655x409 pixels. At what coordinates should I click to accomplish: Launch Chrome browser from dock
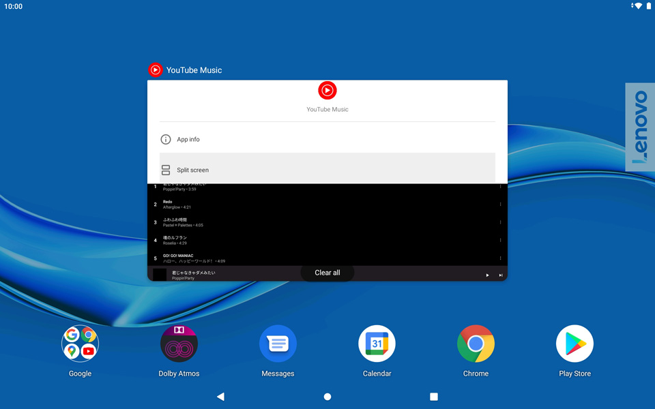pos(476,344)
